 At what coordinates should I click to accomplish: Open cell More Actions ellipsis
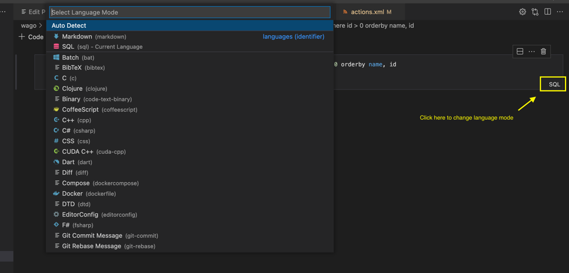point(531,52)
